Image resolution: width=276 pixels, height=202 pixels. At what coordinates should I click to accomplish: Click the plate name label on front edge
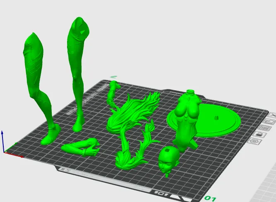106,180
